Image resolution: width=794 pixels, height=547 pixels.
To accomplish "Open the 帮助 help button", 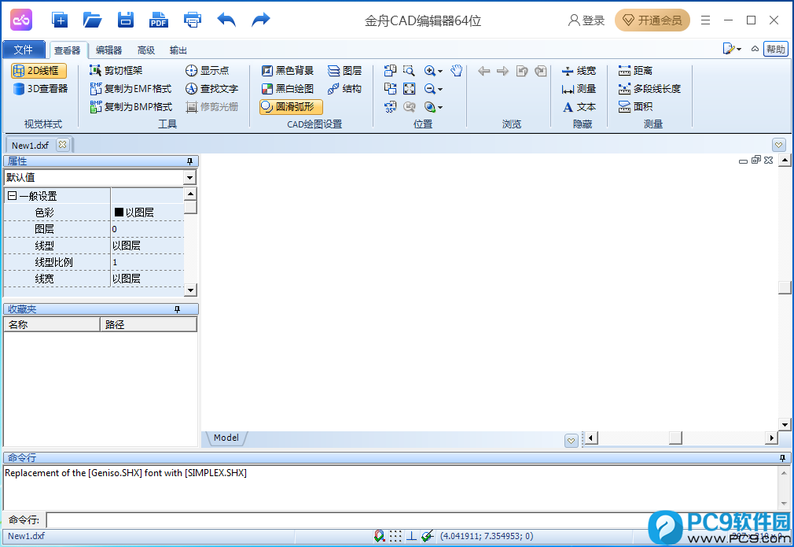I will (775, 49).
